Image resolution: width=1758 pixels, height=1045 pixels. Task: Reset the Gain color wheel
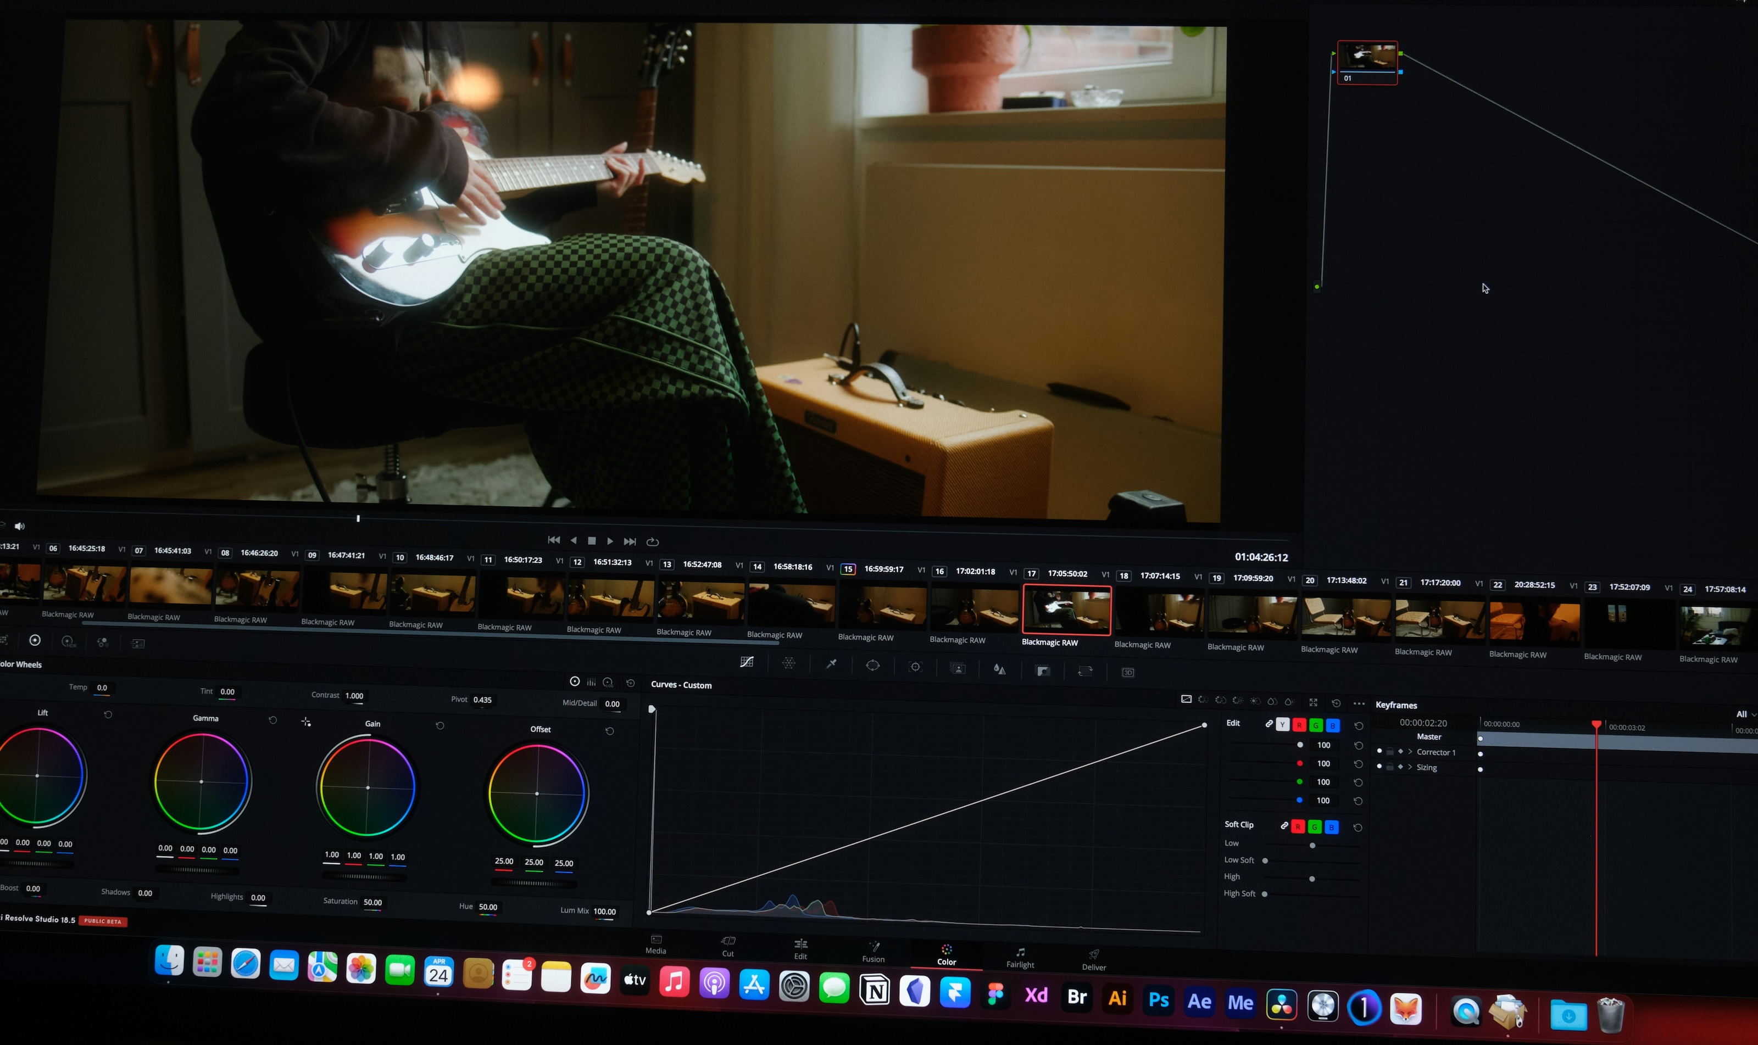click(x=439, y=725)
